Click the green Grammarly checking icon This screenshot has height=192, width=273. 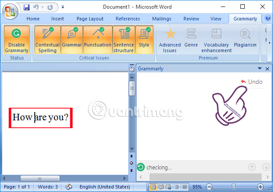(x=141, y=167)
